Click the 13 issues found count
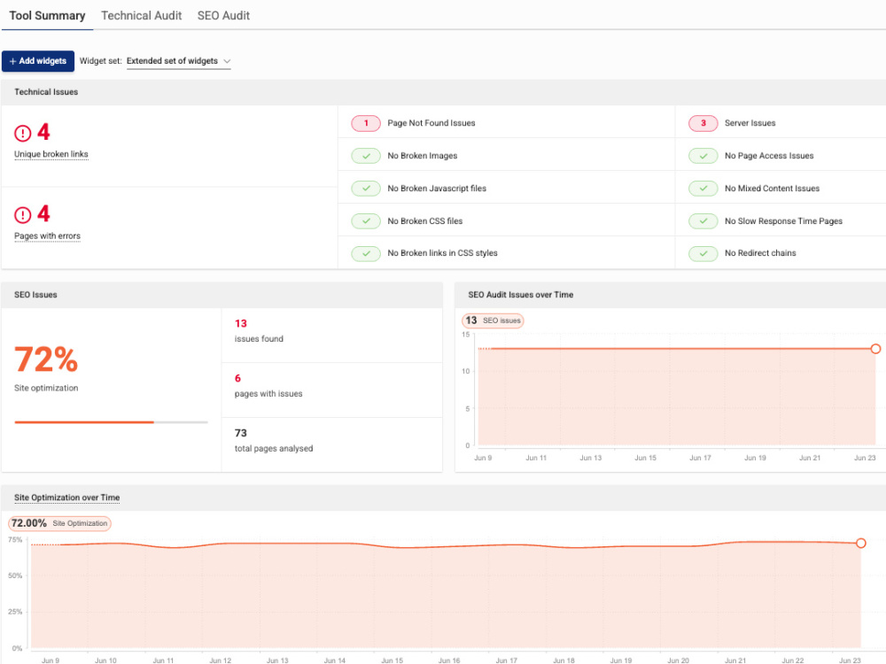This screenshot has width=886, height=664. click(x=241, y=323)
